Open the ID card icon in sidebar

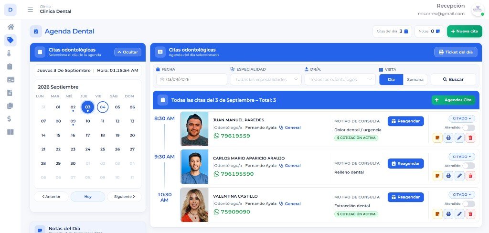coord(11,80)
